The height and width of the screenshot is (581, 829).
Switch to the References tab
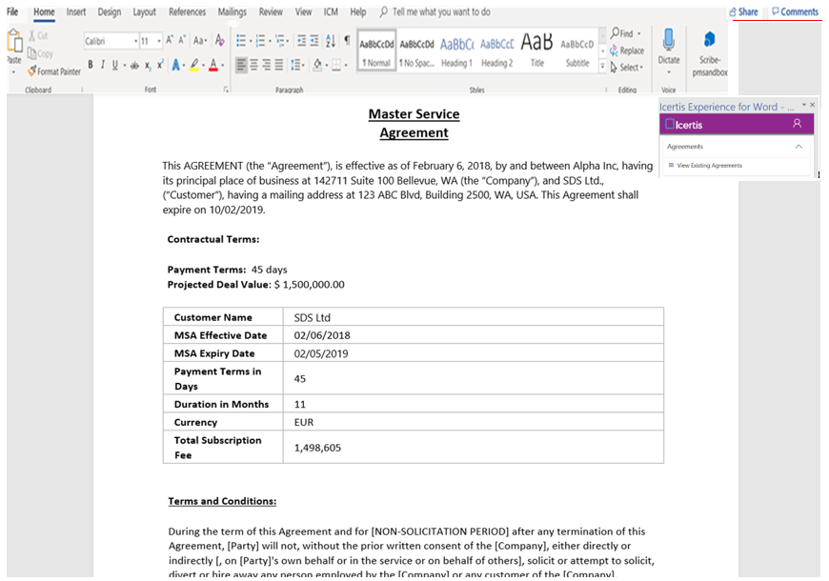(x=187, y=12)
